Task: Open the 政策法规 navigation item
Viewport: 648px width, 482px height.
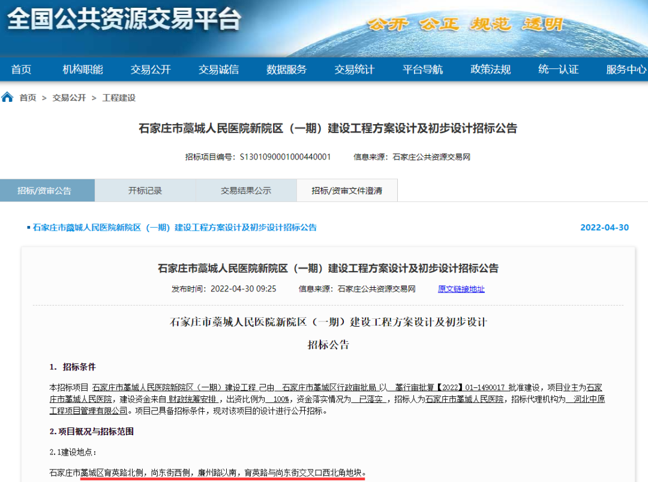Action: [x=491, y=70]
